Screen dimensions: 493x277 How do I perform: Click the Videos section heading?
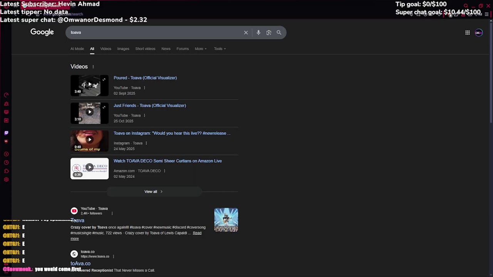pyautogui.click(x=79, y=67)
